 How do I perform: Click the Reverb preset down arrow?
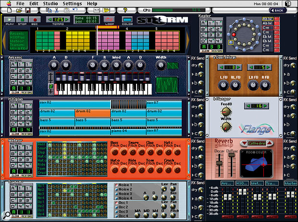244,143
